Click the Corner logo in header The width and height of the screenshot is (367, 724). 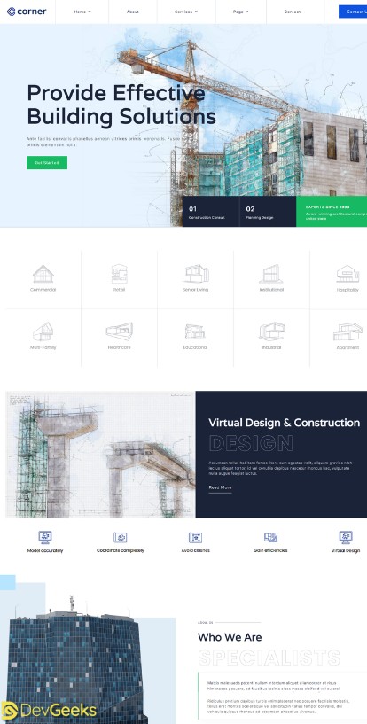point(27,12)
